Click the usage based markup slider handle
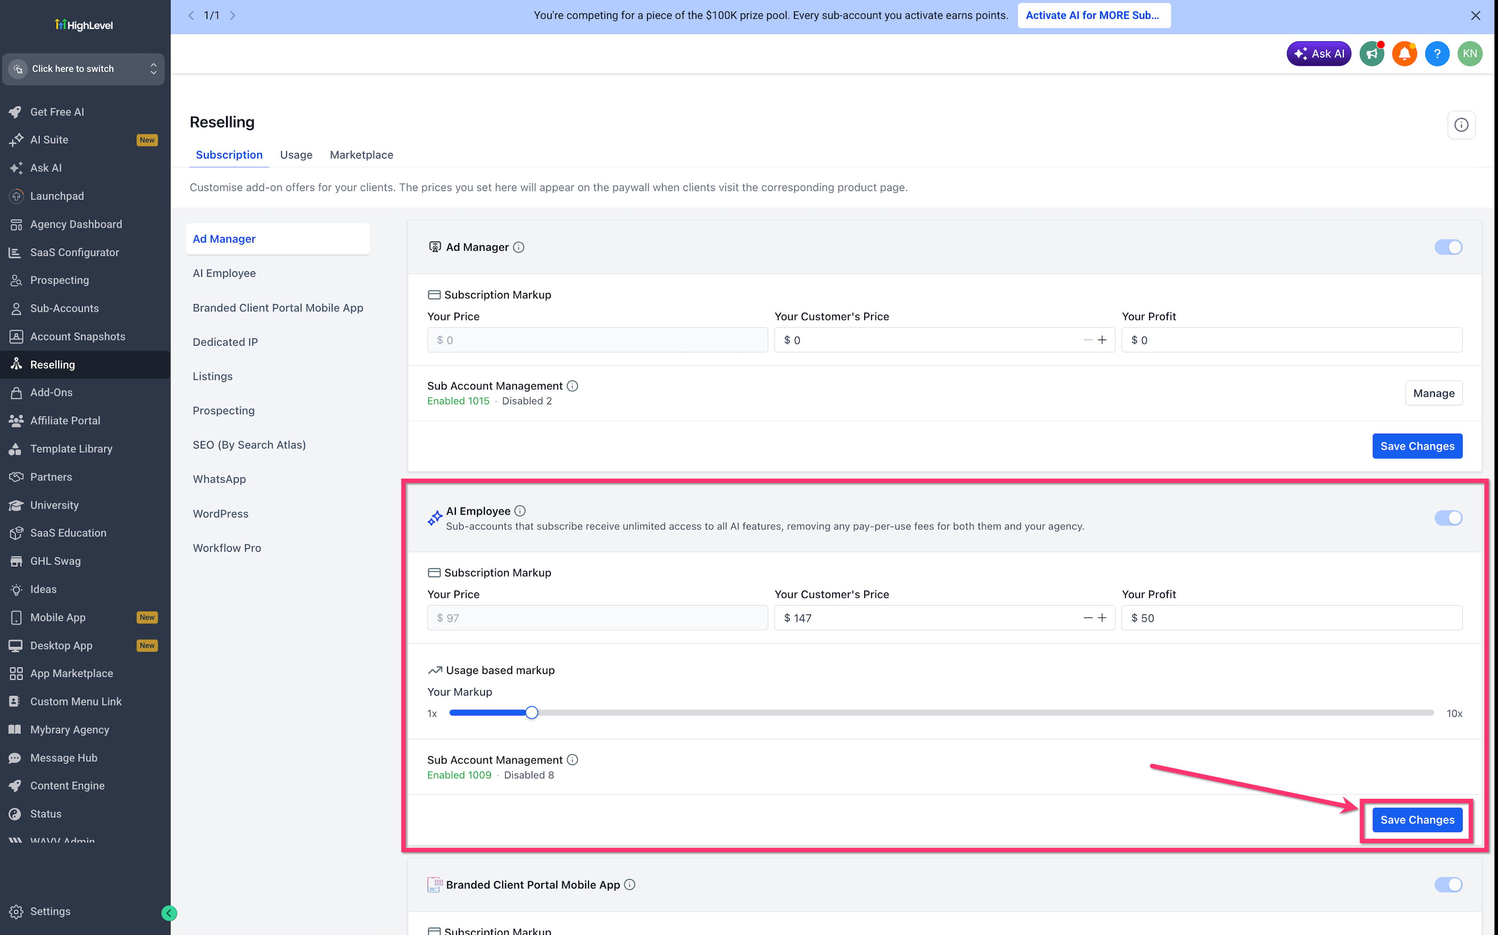The image size is (1498, 935). [x=532, y=713]
